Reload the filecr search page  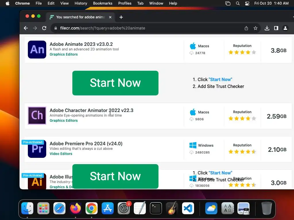click(44, 28)
